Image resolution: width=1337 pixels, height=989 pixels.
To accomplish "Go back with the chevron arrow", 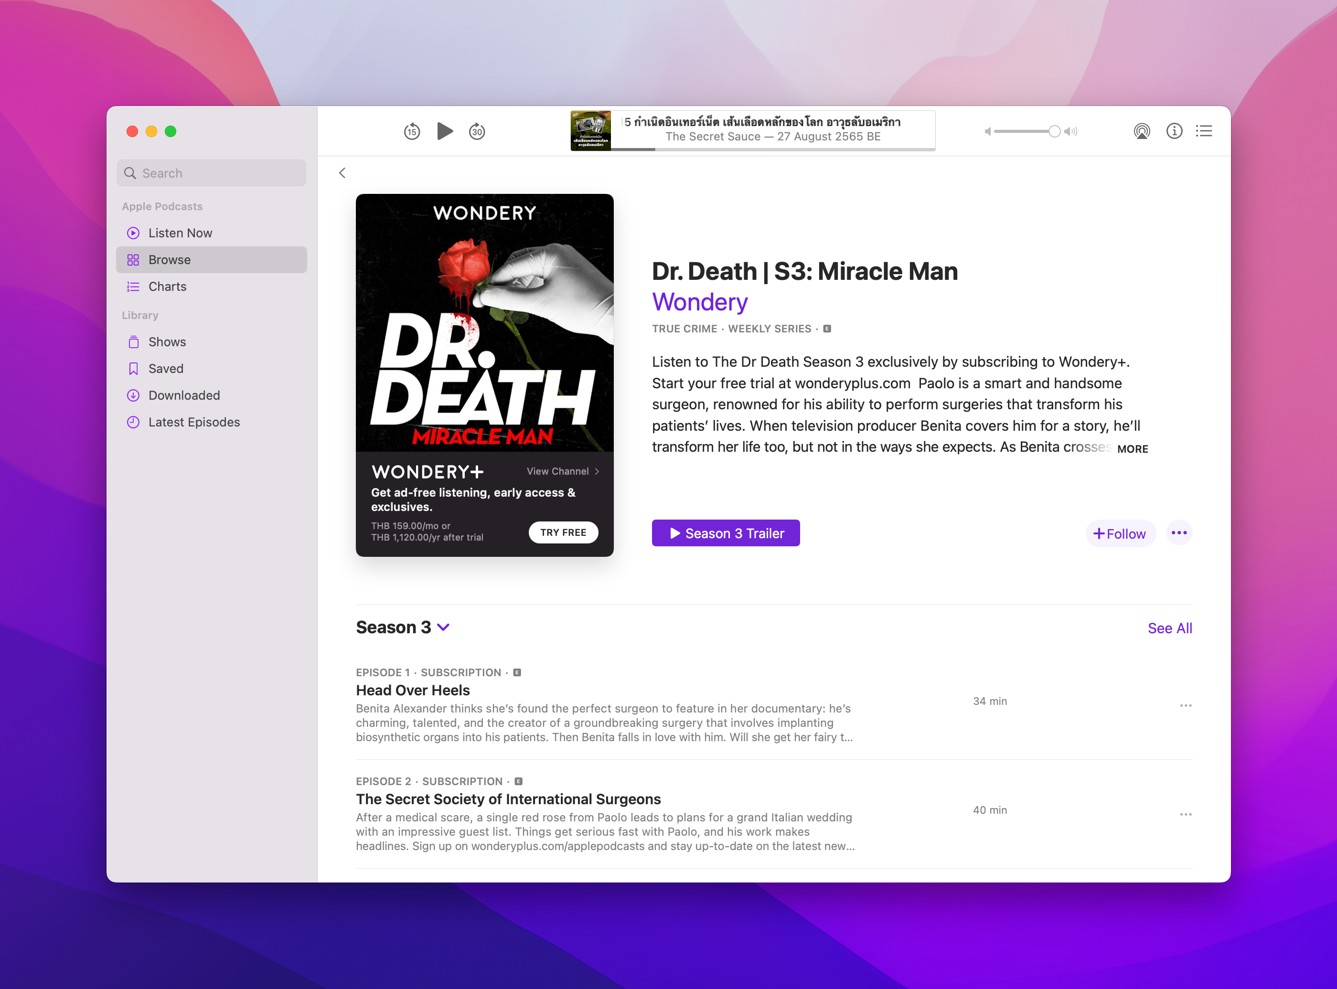I will coord(342,173).
